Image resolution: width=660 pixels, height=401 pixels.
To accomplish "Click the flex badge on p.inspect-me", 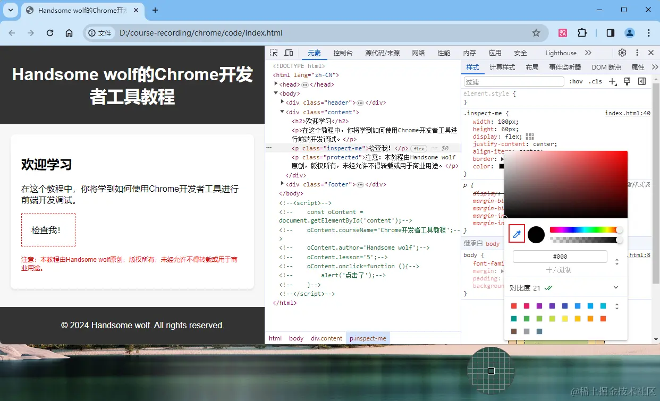I will tap(419, 149).
